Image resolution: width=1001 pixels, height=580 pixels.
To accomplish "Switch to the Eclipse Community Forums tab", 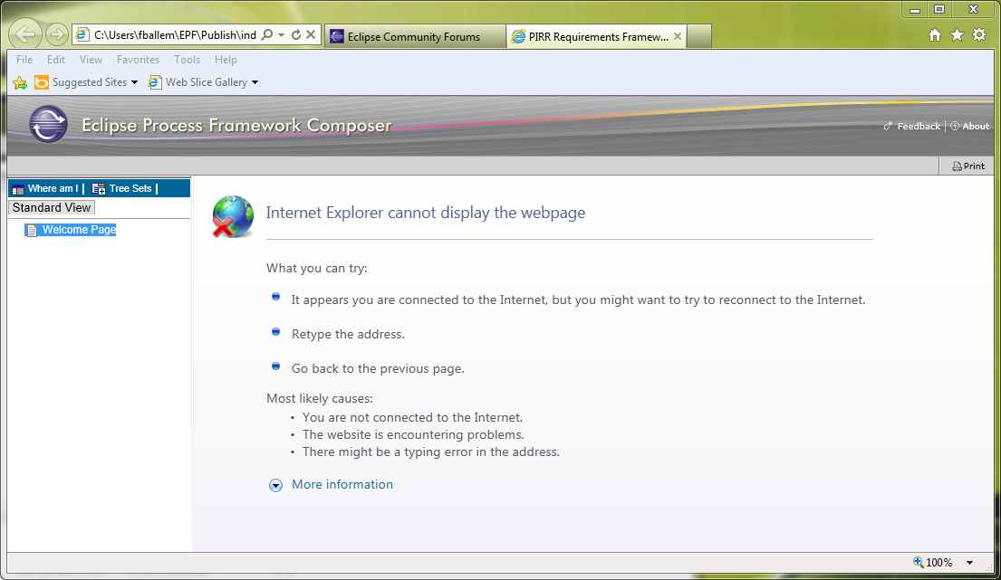I will 415,36.
